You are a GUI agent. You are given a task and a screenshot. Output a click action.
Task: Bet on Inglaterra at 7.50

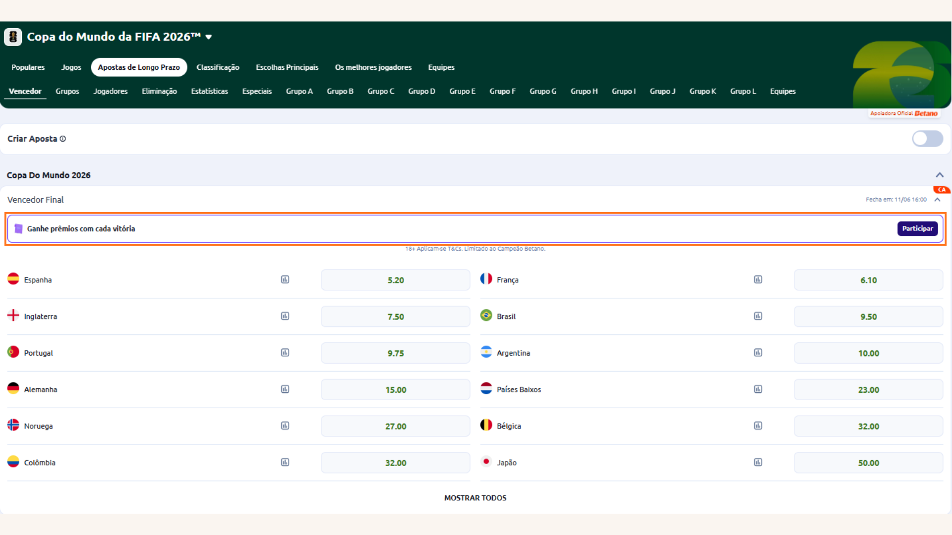click(x=395, y=317)
